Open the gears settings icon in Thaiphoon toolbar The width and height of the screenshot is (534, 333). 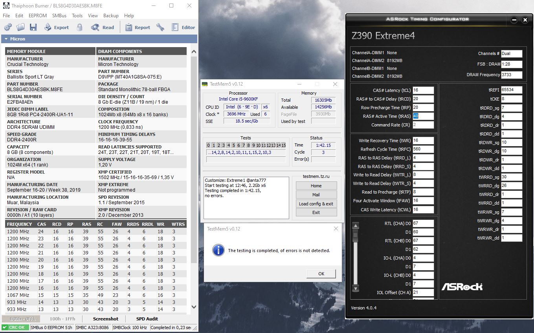(8, 27)
